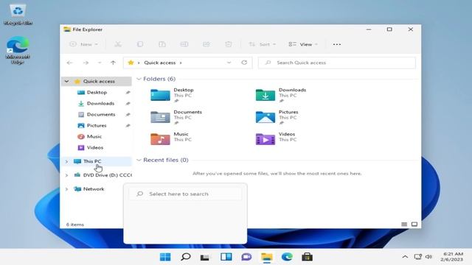Select the Desktop folder icon
472x265 pixels.
160,95
